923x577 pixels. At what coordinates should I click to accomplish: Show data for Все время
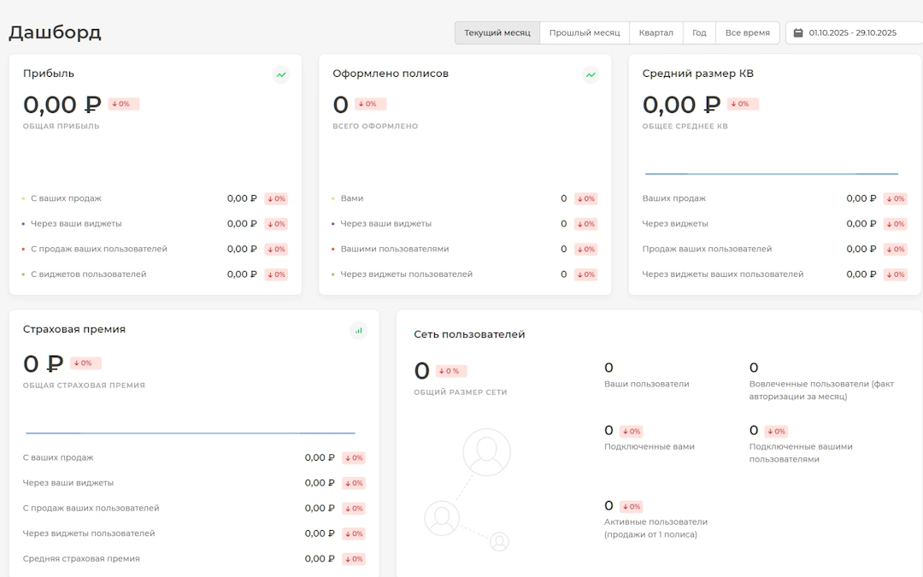pos(747,33)
